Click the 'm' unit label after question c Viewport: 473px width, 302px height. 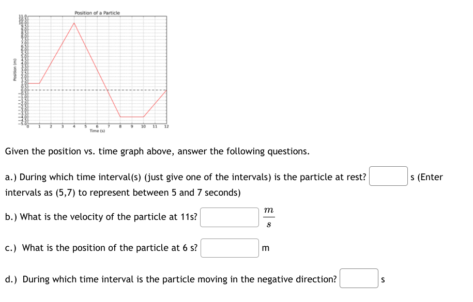[264, 248]
